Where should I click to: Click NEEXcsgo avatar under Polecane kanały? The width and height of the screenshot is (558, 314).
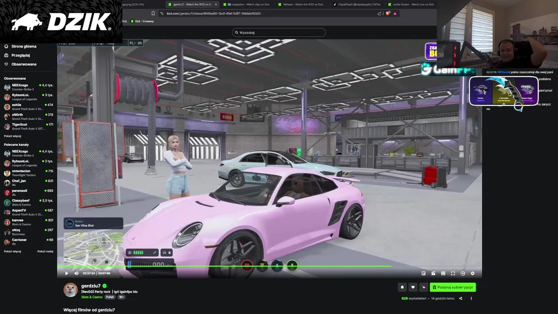(7, 153)
